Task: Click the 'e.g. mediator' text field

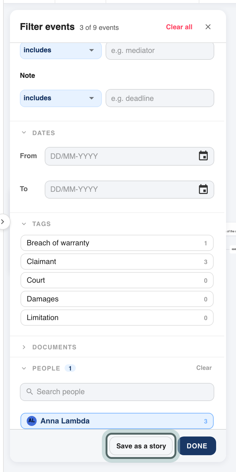Action: [160, 50]
